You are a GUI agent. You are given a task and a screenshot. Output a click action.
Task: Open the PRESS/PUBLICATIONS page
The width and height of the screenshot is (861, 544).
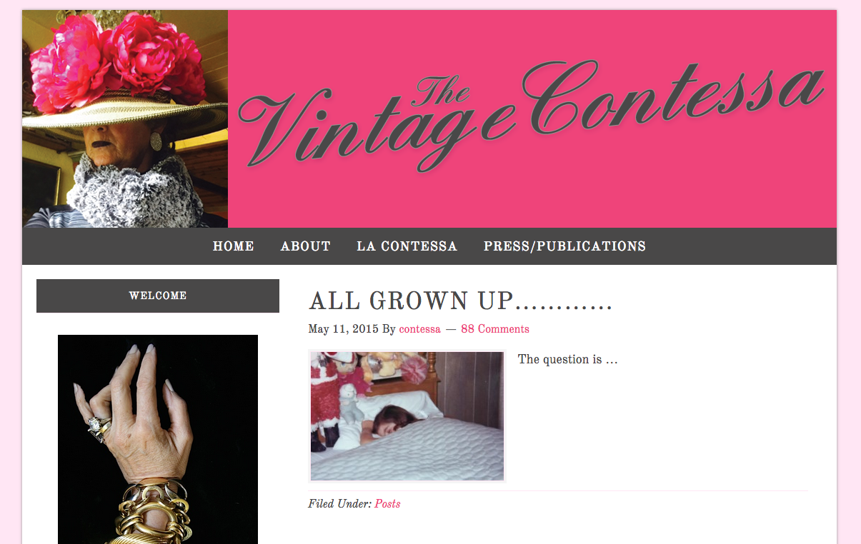point(564,246)
